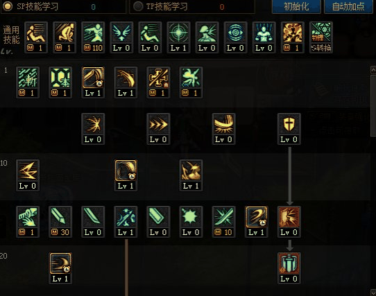The height and width of the screenshot is (296, 376).
Task: Select the teal armor guard skill at level 20
Action: (x=289, y=268)
